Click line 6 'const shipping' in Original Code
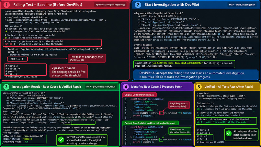The width and height of the screenshot is (261, 147). coord(162,113)
